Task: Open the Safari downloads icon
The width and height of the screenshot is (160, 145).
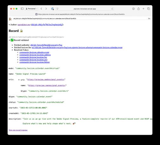Action: [133, 9]
